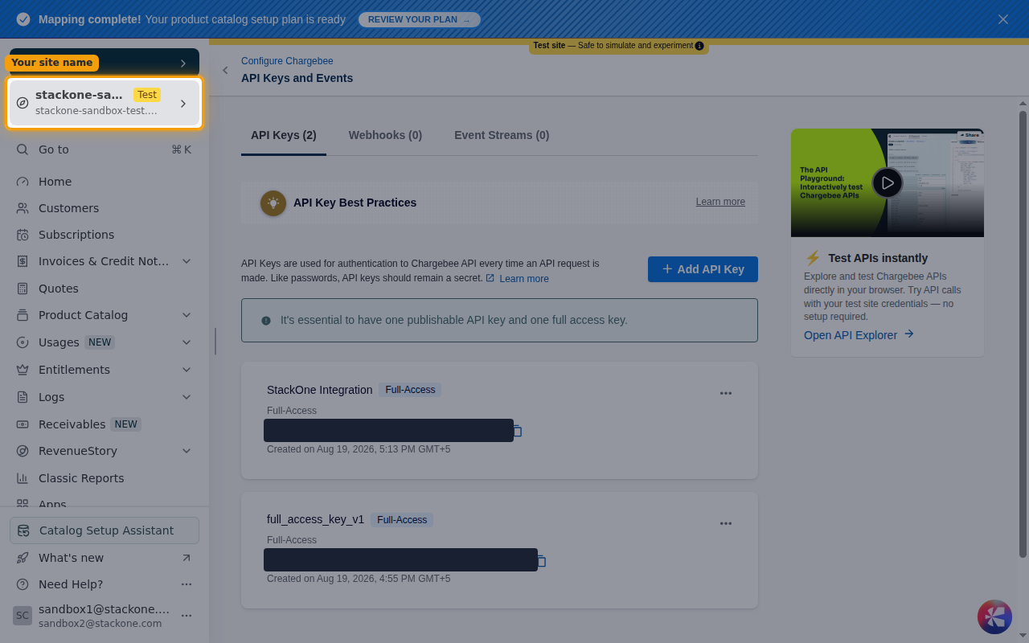
Task: Click the full_access_key_v1 key name
Action: 315,520
